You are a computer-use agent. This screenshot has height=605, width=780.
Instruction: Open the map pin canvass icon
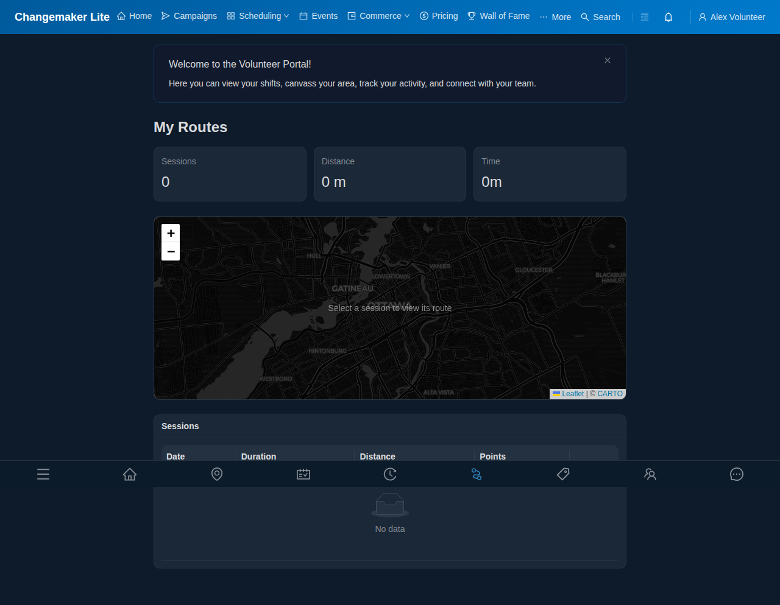pyautogui.click(x=217, y=474)
